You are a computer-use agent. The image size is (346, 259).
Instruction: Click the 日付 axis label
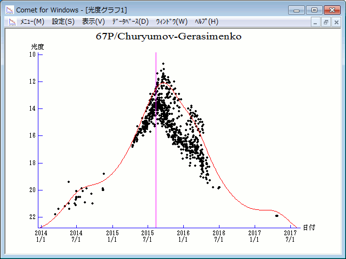(x=309, y=228)
